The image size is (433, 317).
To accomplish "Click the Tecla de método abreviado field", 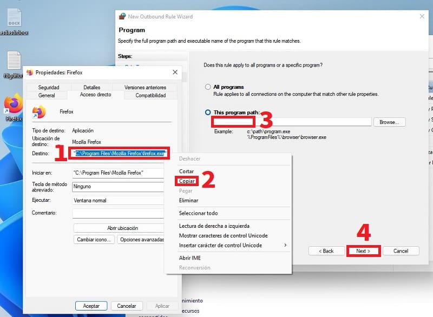I will pos(118,187).
